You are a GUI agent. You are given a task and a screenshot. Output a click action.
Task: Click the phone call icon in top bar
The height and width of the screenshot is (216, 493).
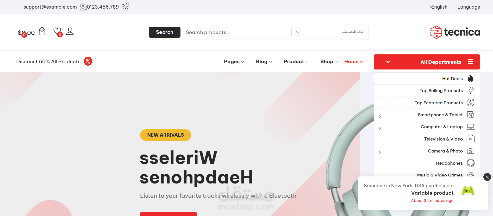[125, 7]
